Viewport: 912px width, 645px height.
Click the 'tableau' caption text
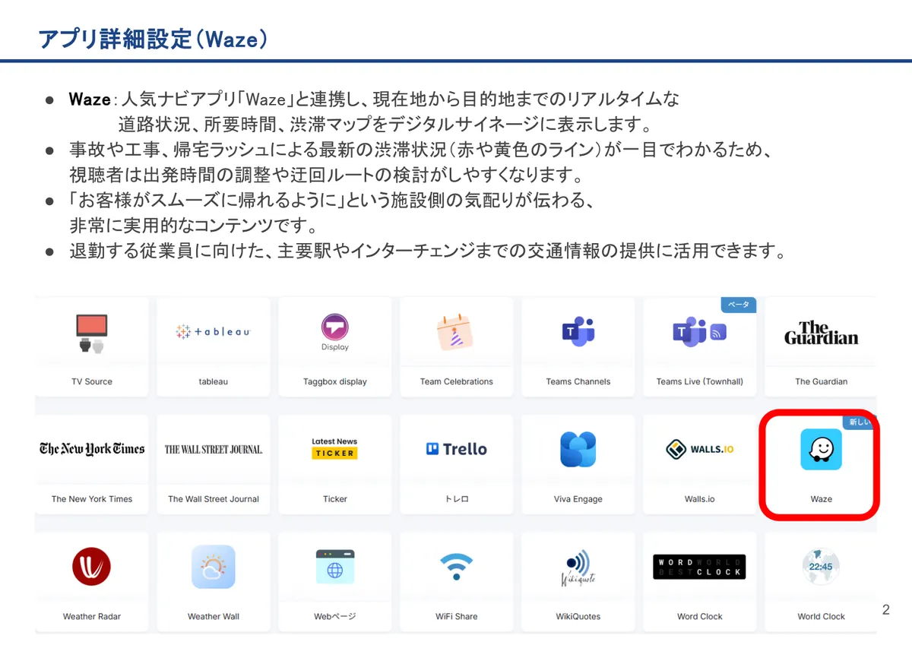[x=214, y=381]
